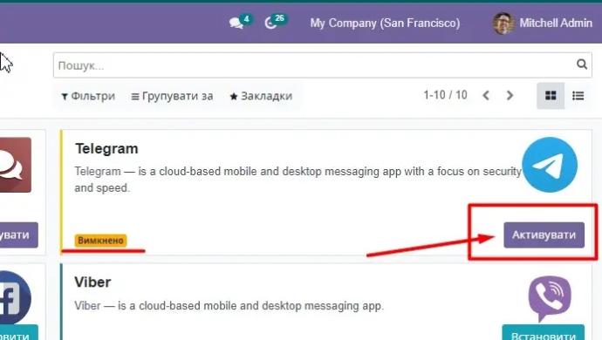Open the Закладки dropdown
Image resolution: width=602 pixels, height=340 pixels.
coord(261,96)
